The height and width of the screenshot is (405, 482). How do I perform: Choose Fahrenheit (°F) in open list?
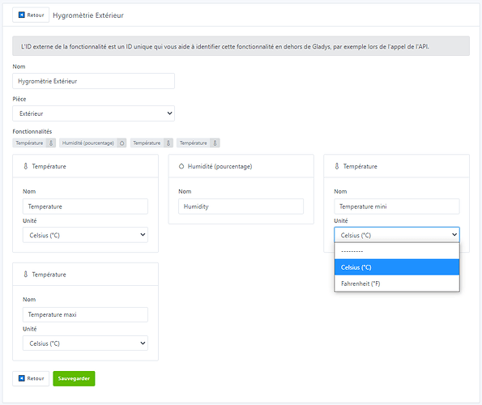click(397, 283)
